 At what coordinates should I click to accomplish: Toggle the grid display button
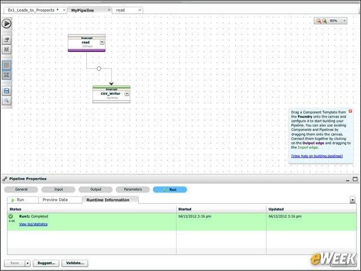click(x=6, y=65)
